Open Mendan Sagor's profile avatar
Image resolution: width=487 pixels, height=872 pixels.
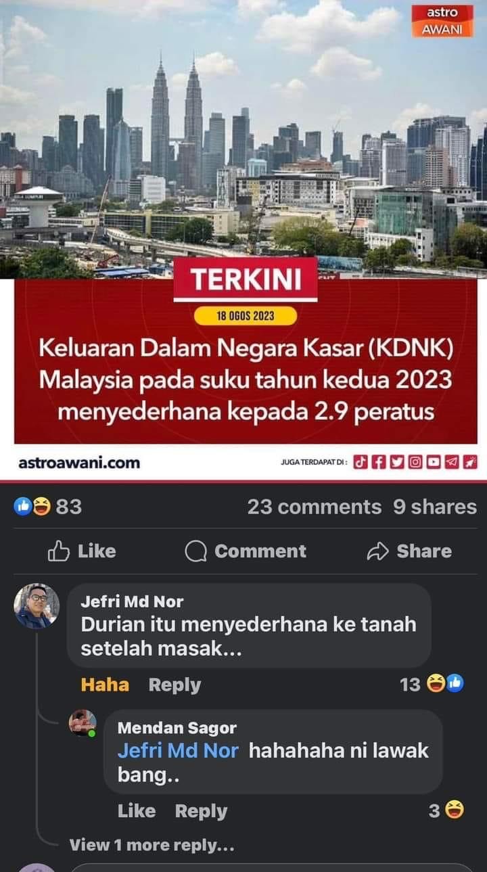pyautogui.click(x=83, y=723)
